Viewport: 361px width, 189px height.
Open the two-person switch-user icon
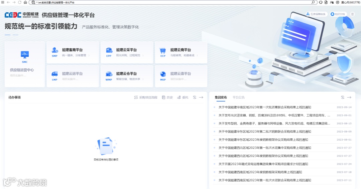click(332, 2)
